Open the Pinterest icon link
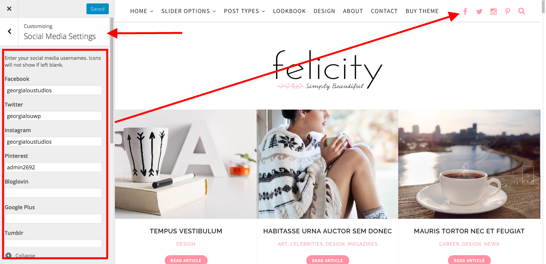The image size is (546, 264). (508, 11)
